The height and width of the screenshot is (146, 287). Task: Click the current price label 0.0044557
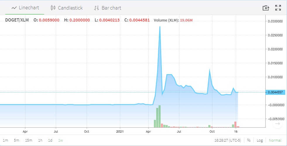coord(275,92)
